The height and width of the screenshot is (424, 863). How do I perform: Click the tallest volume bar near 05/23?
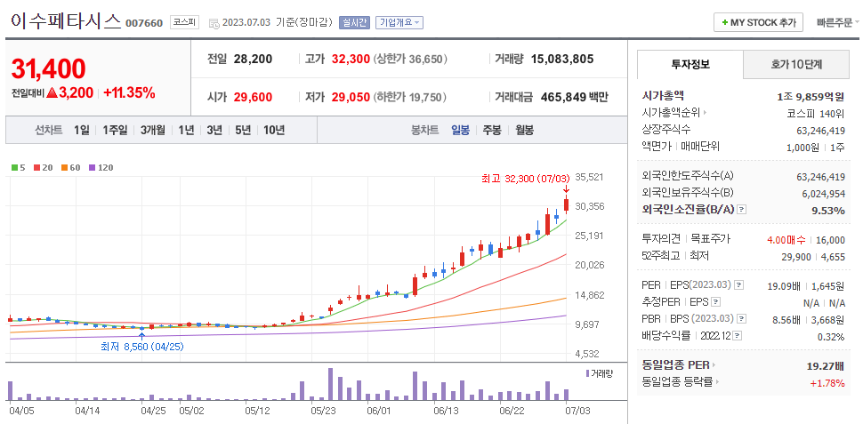[x=331, y=384]
